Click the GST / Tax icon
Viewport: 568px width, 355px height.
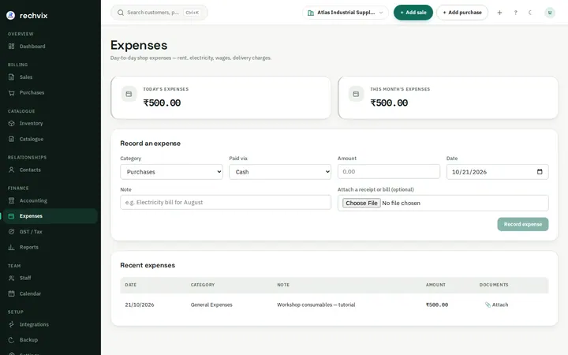[12, 232]
